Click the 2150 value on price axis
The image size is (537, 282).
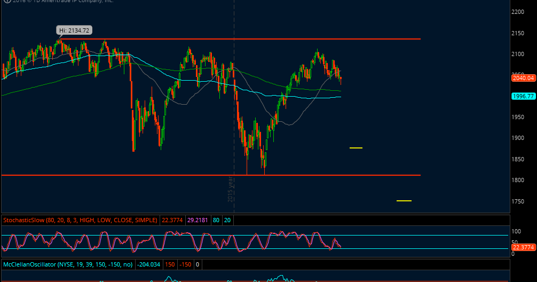click(x=517, y=33)
